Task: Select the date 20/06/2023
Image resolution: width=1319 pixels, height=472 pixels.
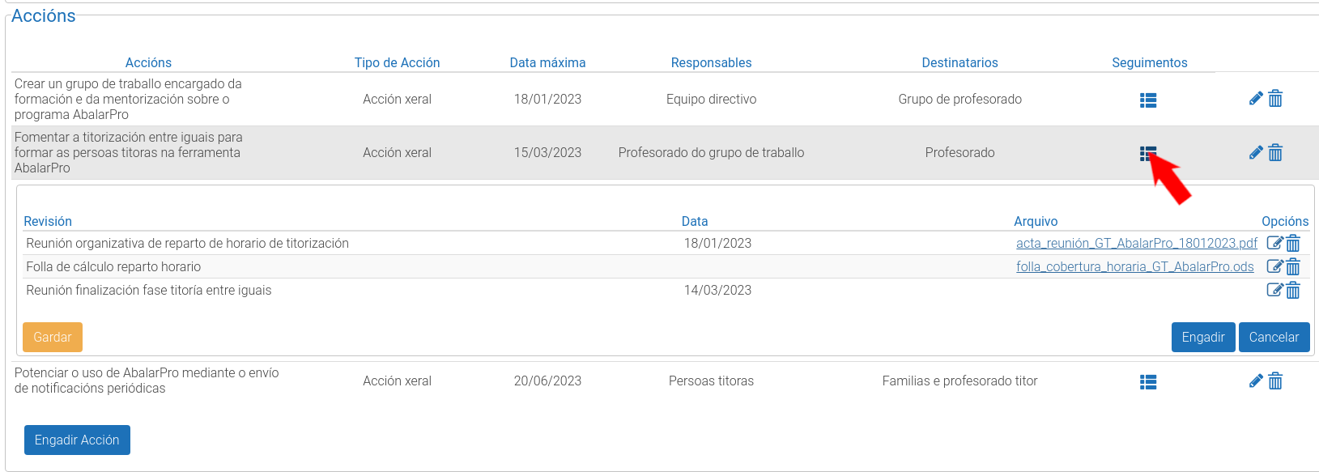Action: [547, 381]
